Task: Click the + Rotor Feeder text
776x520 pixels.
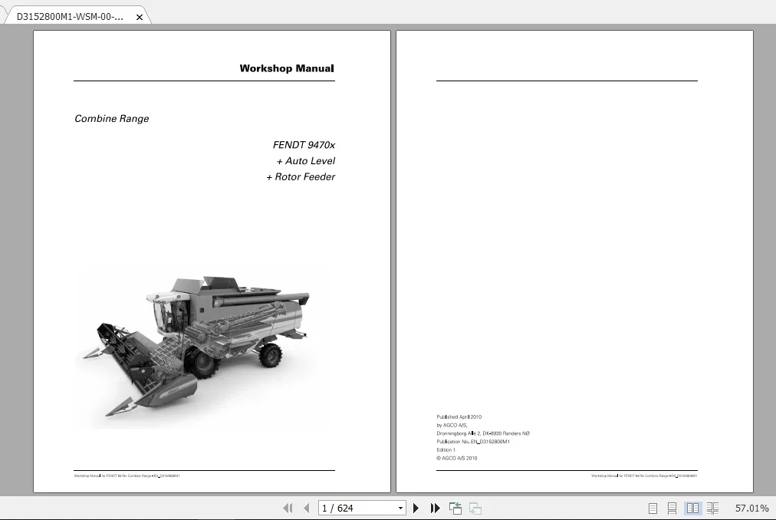Action: pyautogui.click(x=301, y=177)
